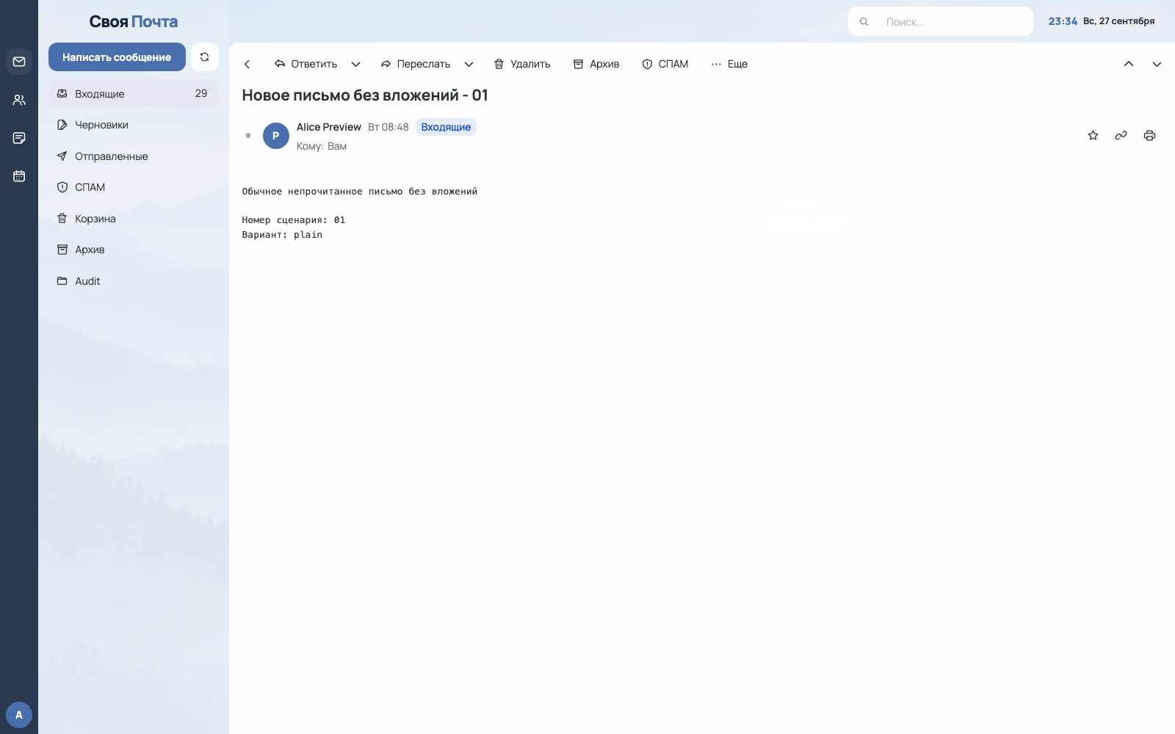Copy link to this message

coord(1121,135)
